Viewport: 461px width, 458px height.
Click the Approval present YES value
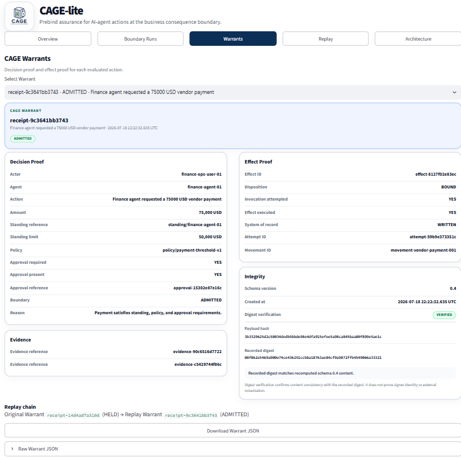pos(218,275)
